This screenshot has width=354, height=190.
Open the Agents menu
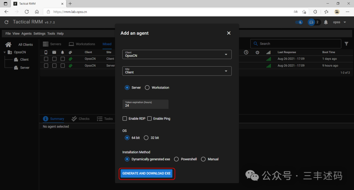(27, 33)
